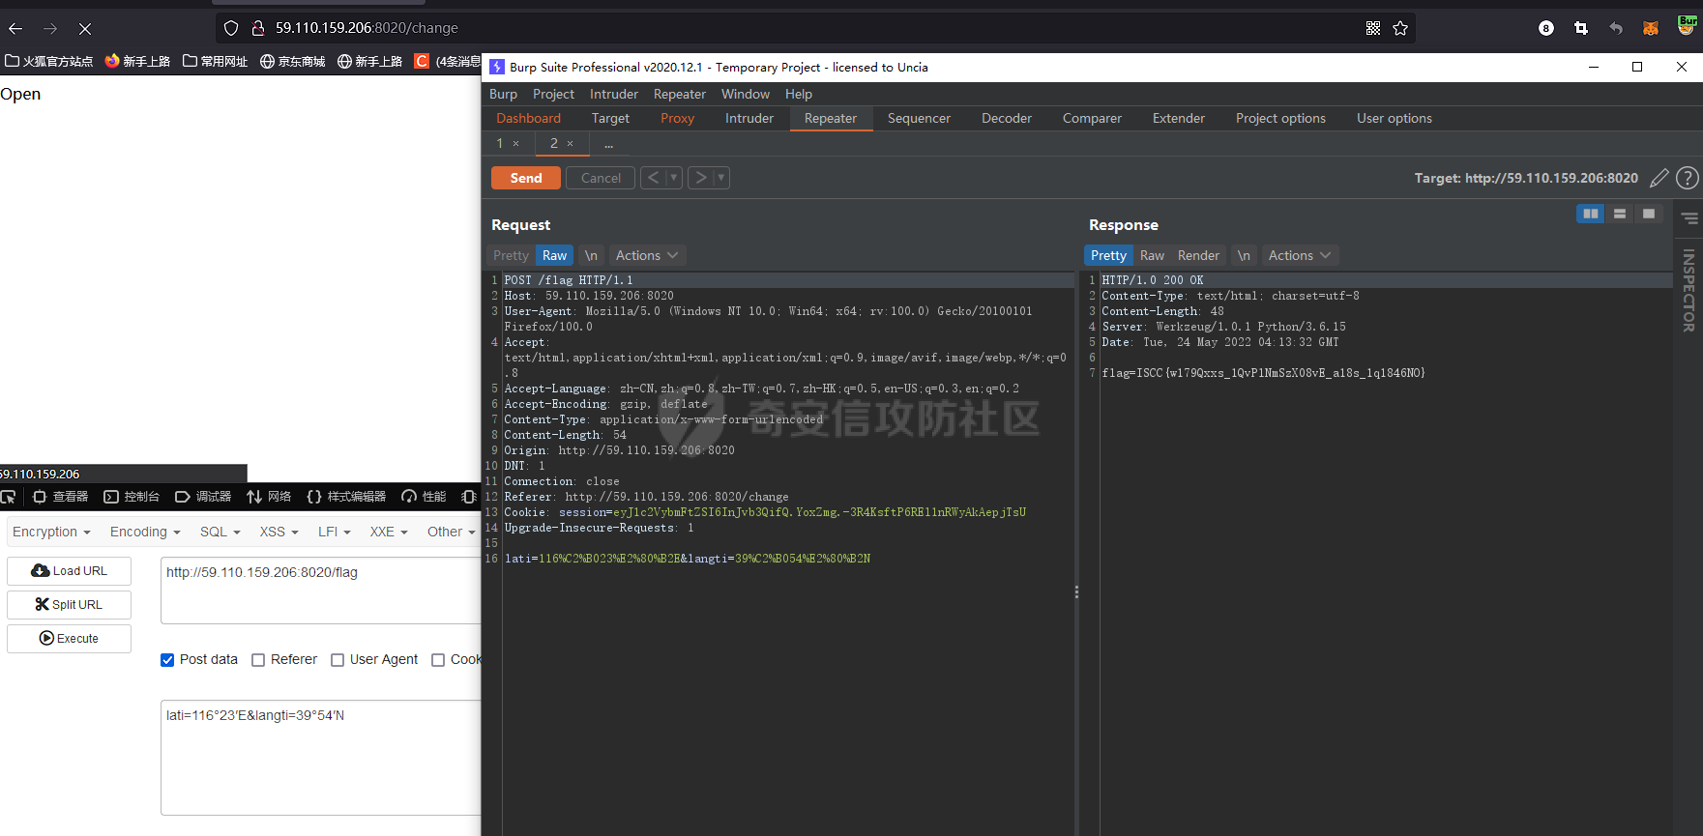Open the Encoding dropdown
Screen dimensions: 1703x836
(x=145, y=532)
